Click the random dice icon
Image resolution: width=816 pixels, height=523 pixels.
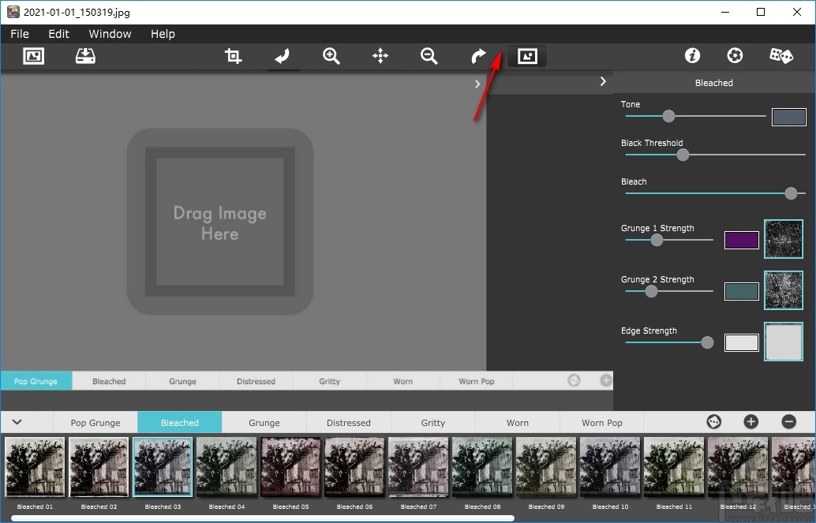pyautogui.click(x=781, y=56)
